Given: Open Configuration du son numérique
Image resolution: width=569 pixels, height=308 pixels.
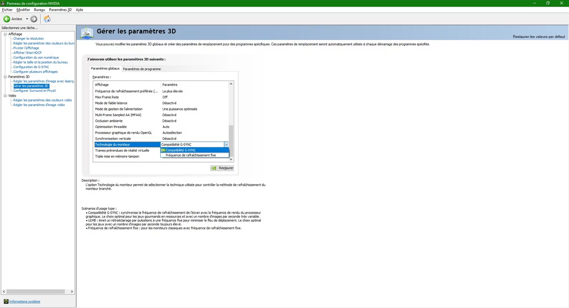Looking at the screenshot, I should tap(36, 58).
